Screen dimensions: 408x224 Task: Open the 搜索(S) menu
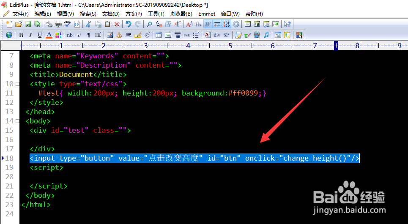[88, 14]
